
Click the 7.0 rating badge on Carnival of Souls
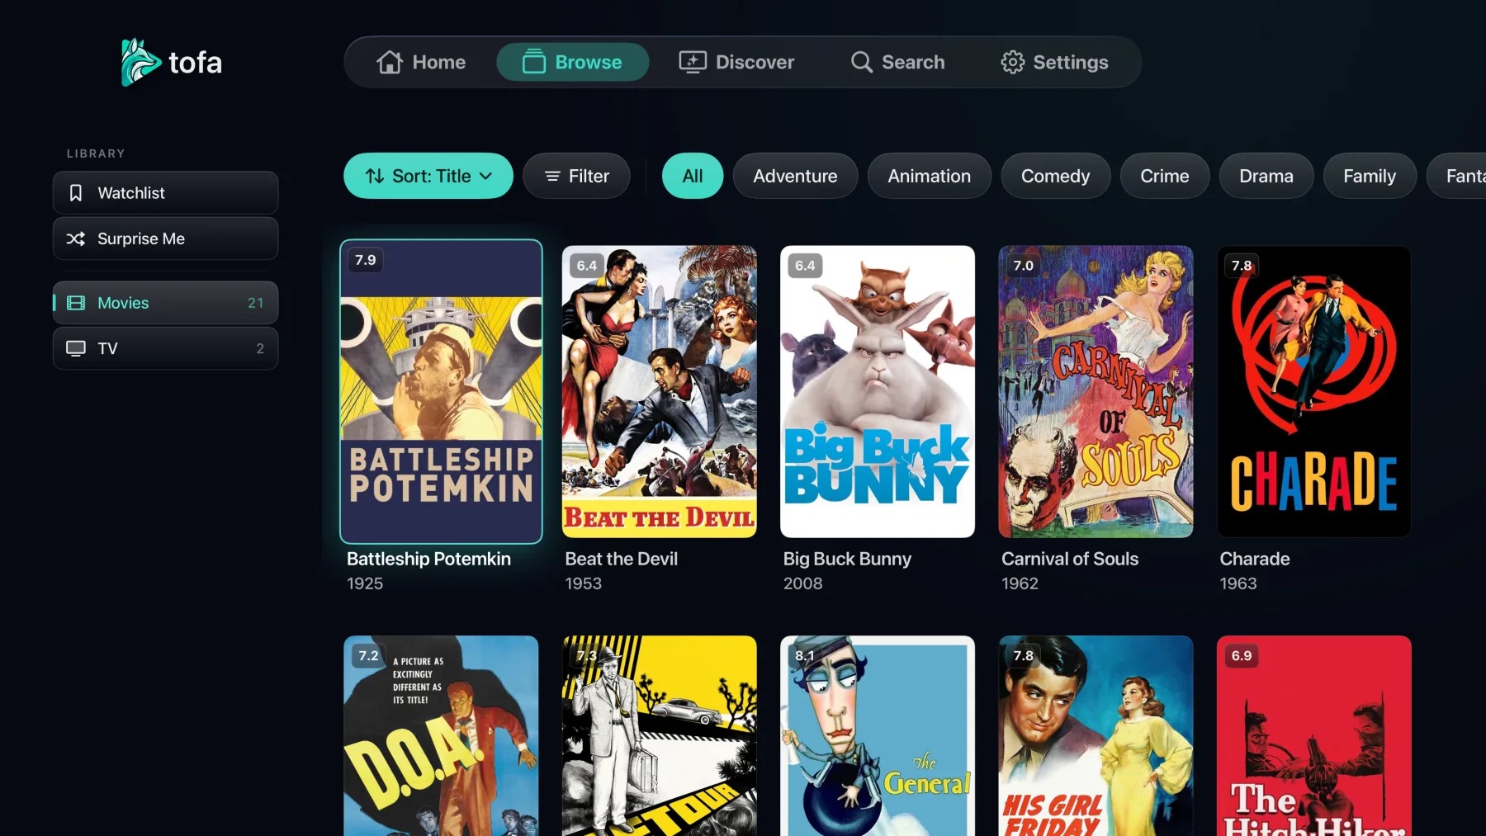click(1023, 266)
